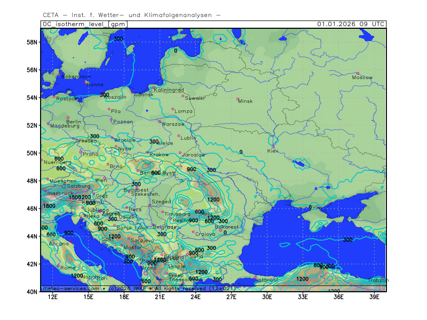Click the Minsk location marker
Screen dimensions: 427x320
(238, 99)
